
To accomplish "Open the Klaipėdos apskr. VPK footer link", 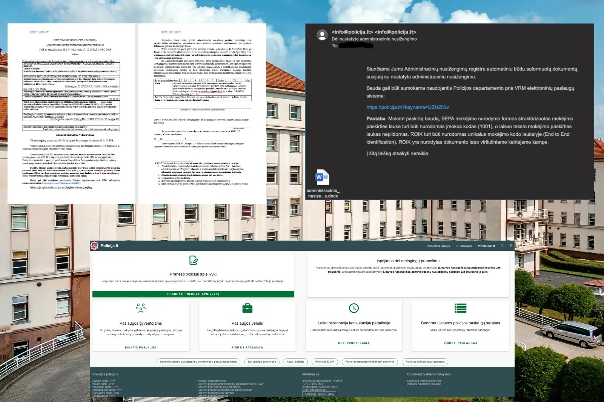I will point(105,387).
